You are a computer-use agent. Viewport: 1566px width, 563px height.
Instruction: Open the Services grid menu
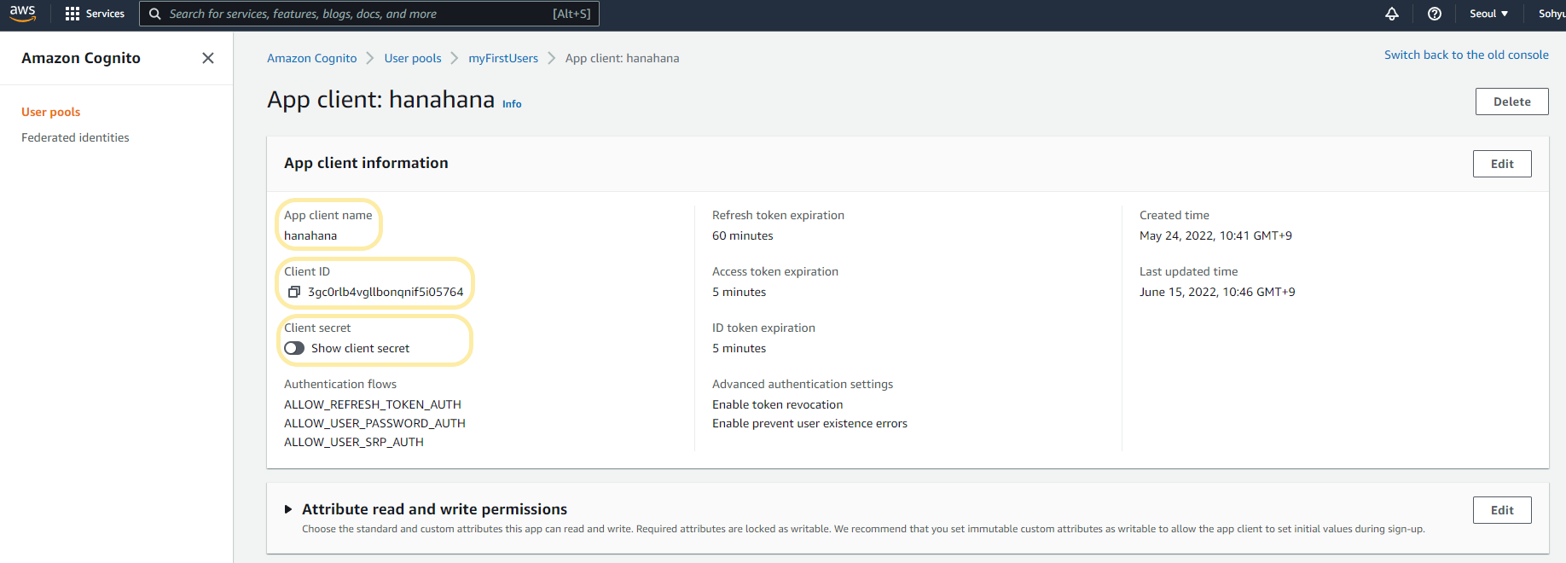point(95,14)
